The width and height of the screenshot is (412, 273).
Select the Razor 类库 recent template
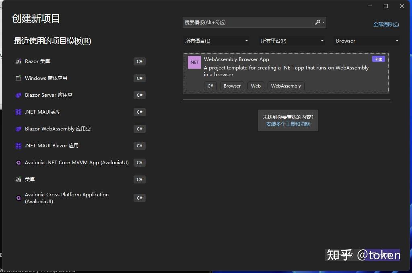click(x=37, y=61)
